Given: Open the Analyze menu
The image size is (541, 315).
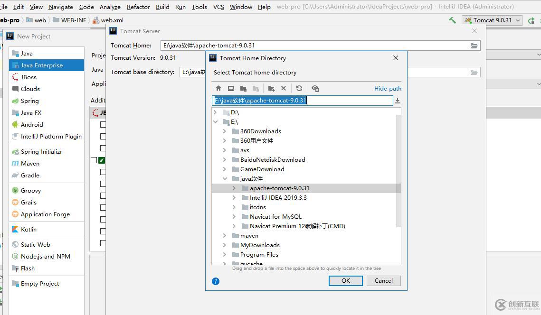Looking at the screenshot, I should click(110, 7).
